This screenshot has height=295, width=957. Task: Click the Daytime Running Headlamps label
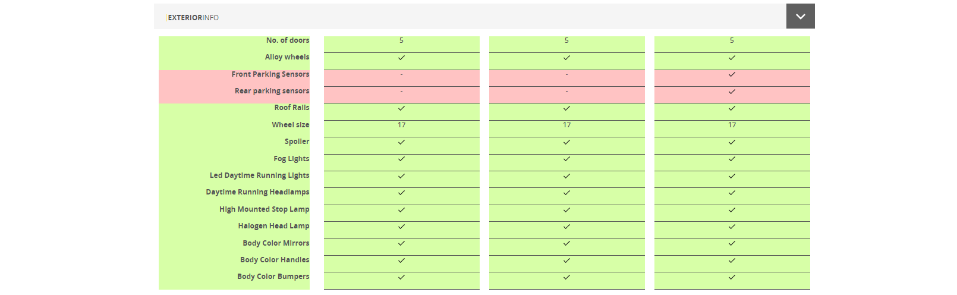pyautogui.click(x=257, y=192)
